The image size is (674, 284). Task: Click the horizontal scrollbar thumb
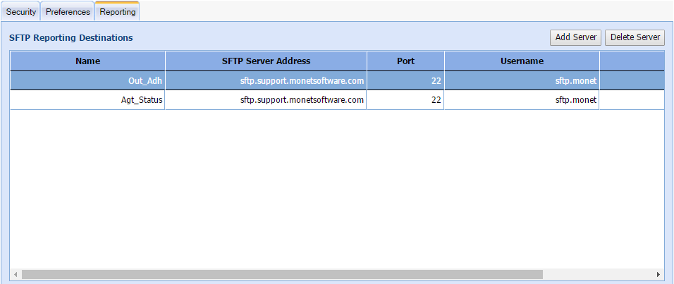click(282, 274)
